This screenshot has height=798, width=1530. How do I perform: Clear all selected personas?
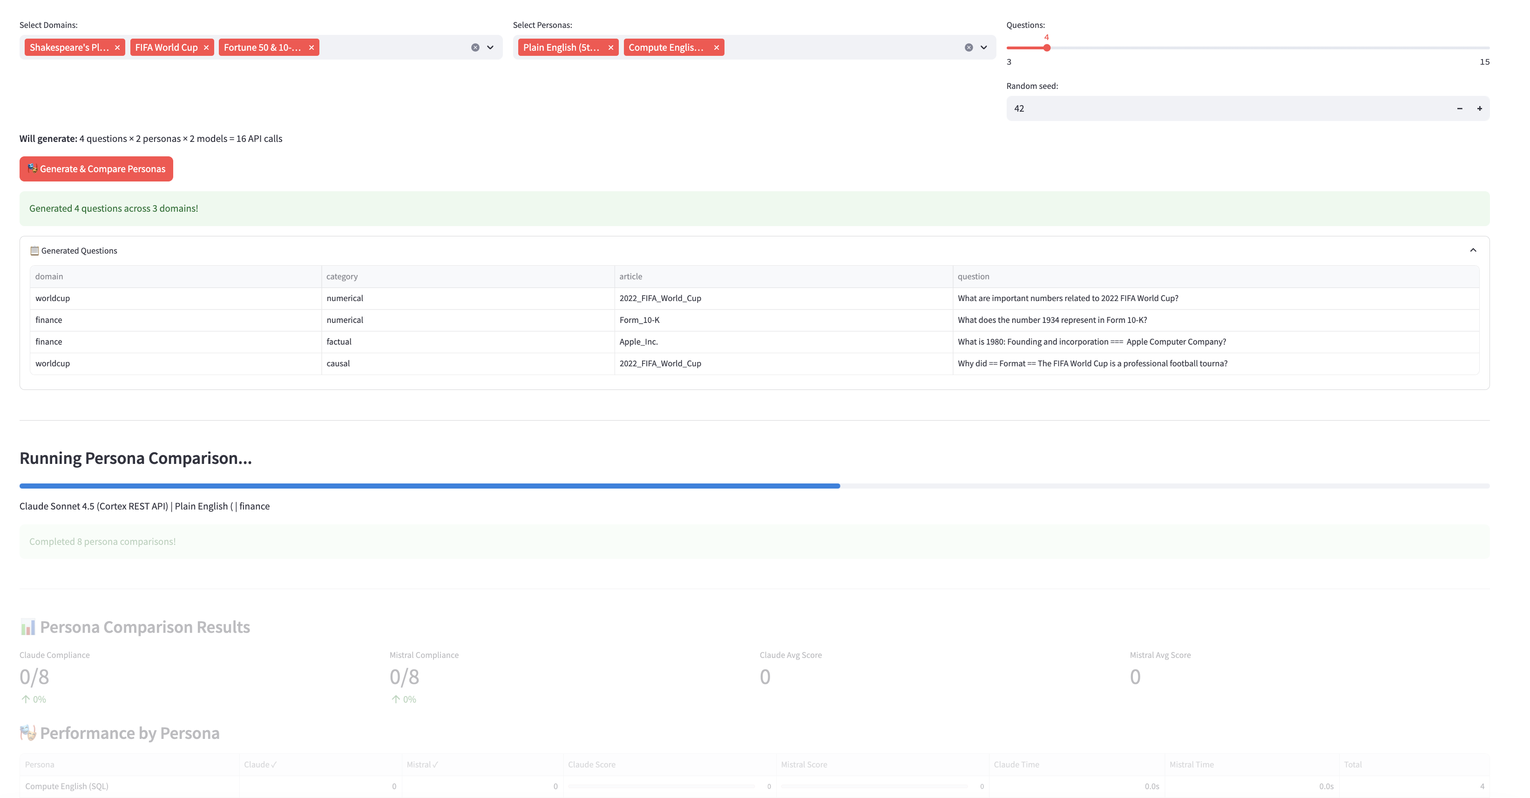pyautogui.click(x=969, y=47)
